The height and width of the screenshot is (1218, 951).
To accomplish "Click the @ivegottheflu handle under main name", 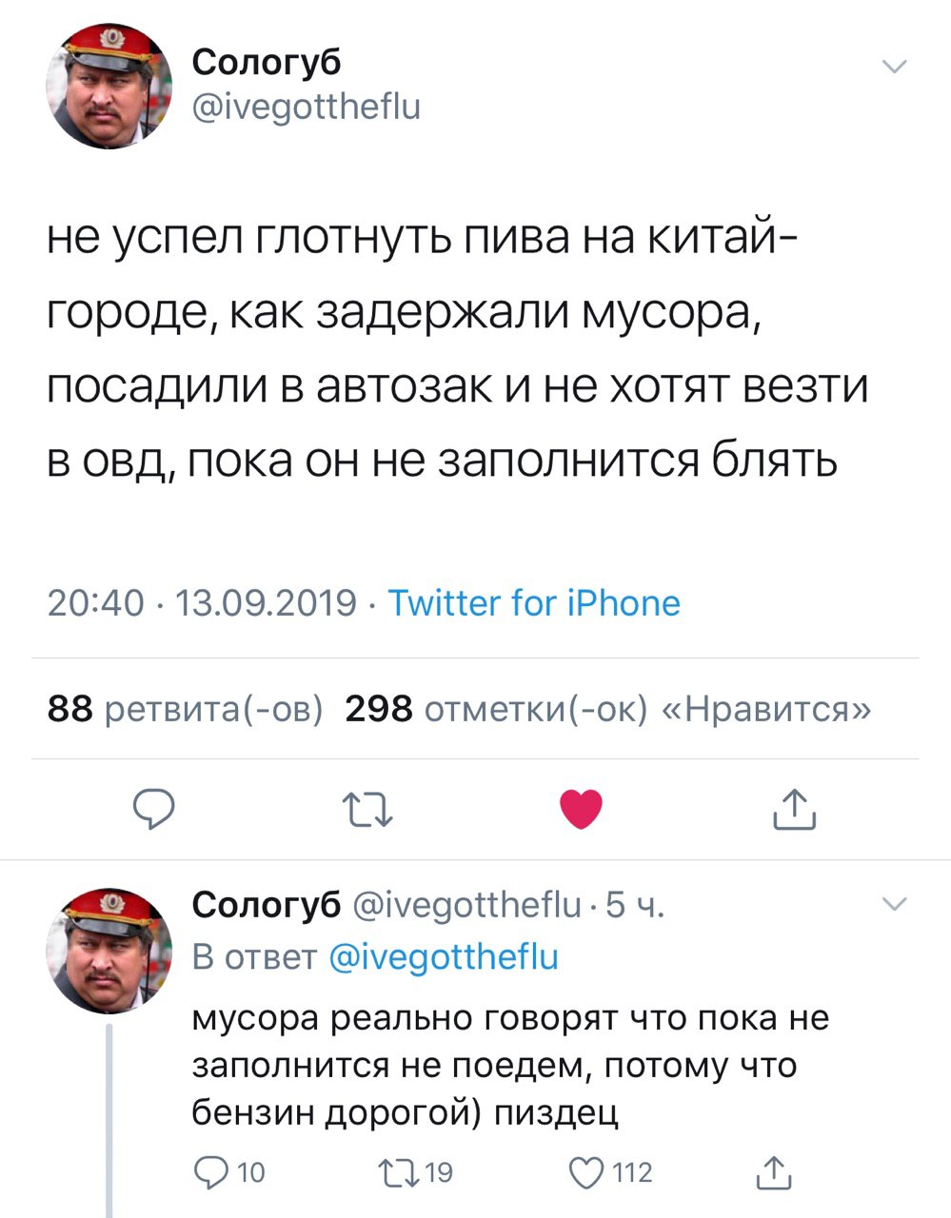I will coord(306,107).
